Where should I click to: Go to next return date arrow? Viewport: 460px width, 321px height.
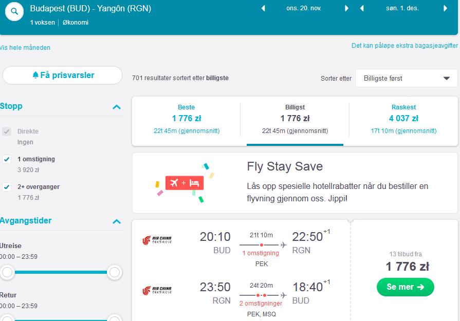(445, 9)
